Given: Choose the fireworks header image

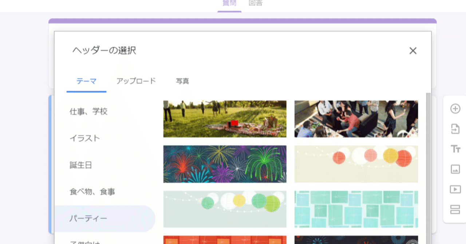Looking at the screenshot, I should (225, 164).
